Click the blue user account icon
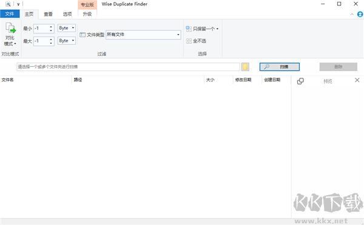The height and width of the screenshot is (225, 364). (360, 14)
